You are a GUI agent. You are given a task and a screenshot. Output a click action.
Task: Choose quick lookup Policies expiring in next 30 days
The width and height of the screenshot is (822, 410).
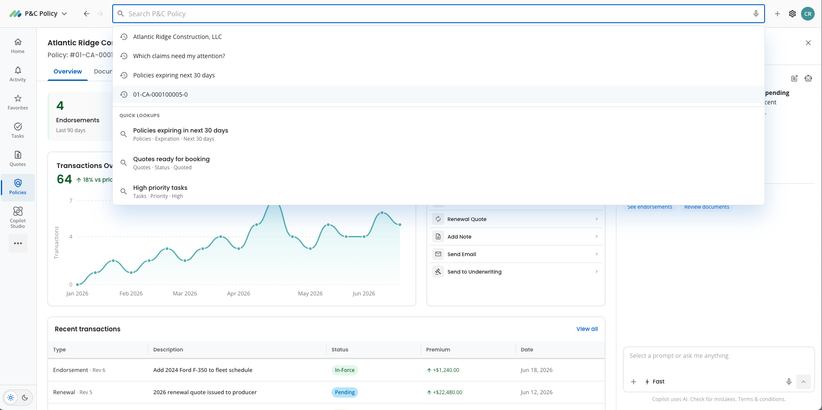[439, 134]
